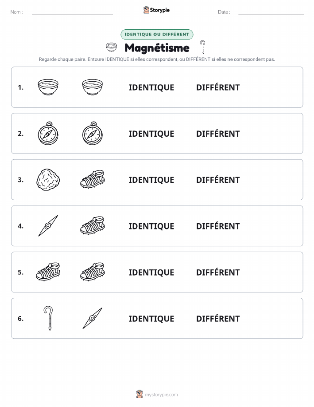Select the left sandal in row 5

[48, 272]
